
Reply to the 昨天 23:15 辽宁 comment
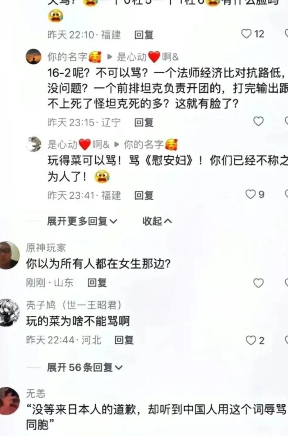pyautogui.click(x=144, y=122)
